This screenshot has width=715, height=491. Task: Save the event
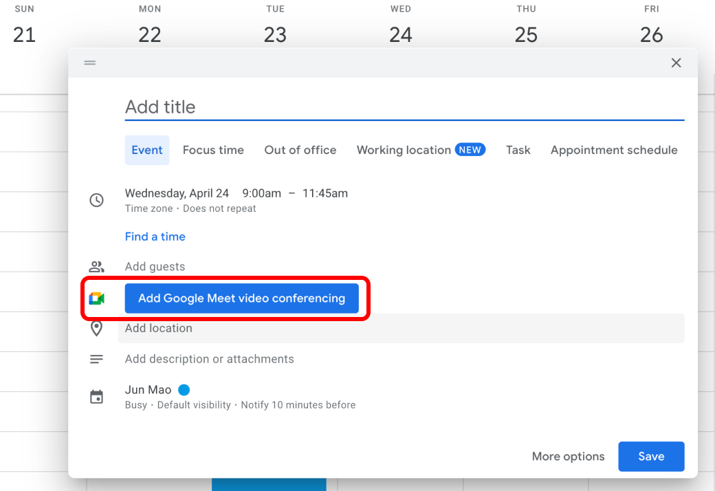click(651, 457)
